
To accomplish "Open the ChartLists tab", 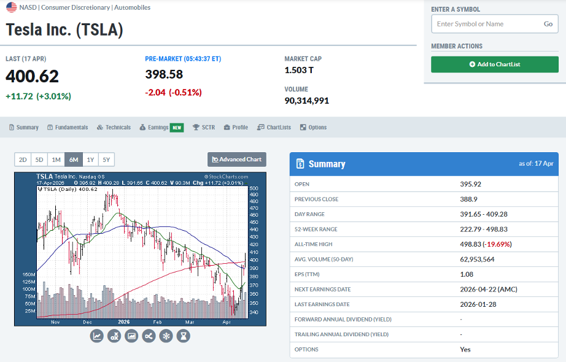I will 274,128.
